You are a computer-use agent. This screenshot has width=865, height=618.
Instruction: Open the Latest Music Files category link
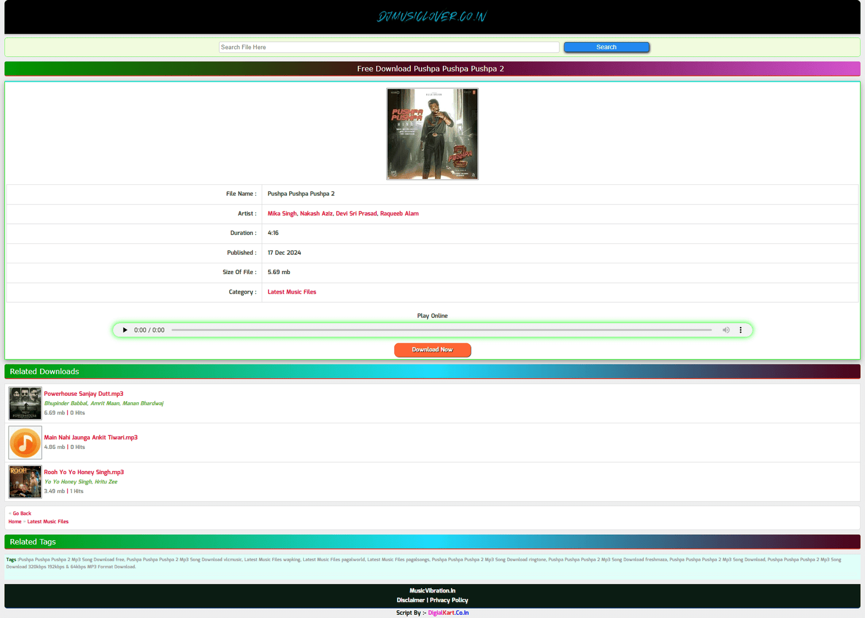tap(291, 292)
